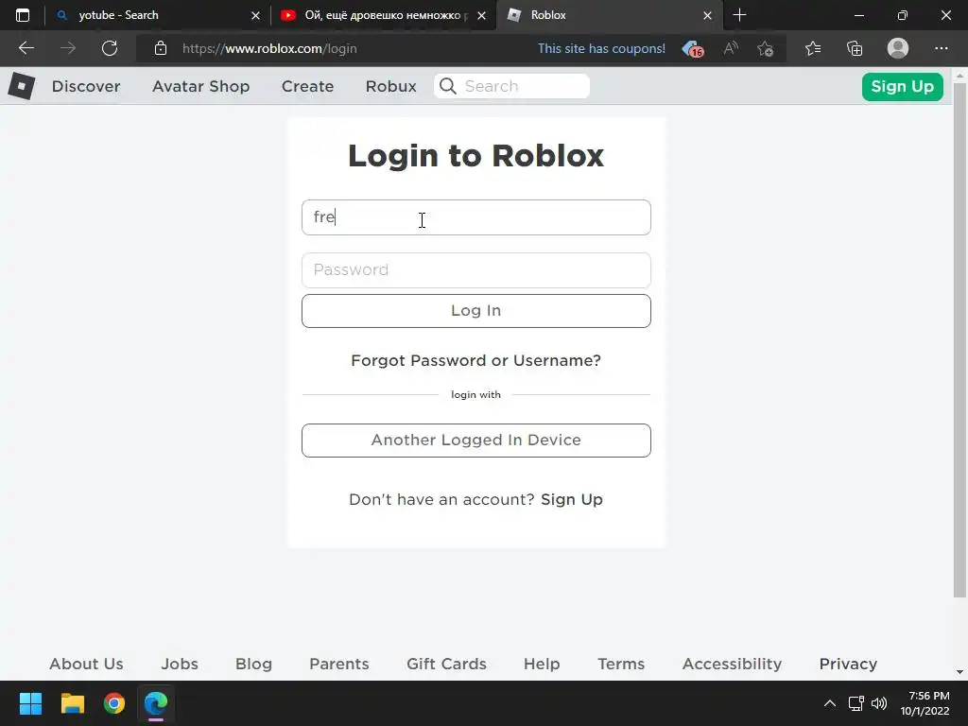Image resolution: width=968 pixels, height=726 pixels.
Task: Click the Password input field
Action: tap(476, 269)
